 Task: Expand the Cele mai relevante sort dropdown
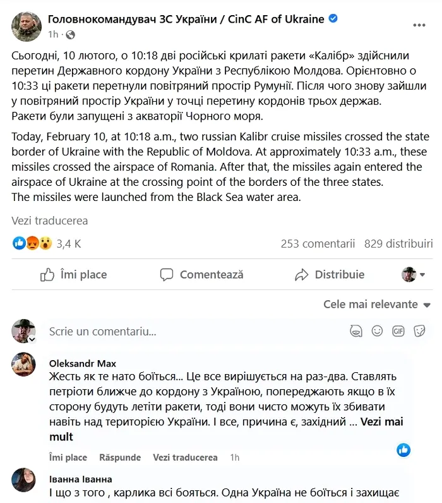376,305
